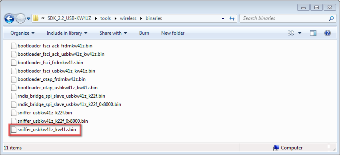Open the Organize menu
340x155 pixels.
[x=22, y=33]
